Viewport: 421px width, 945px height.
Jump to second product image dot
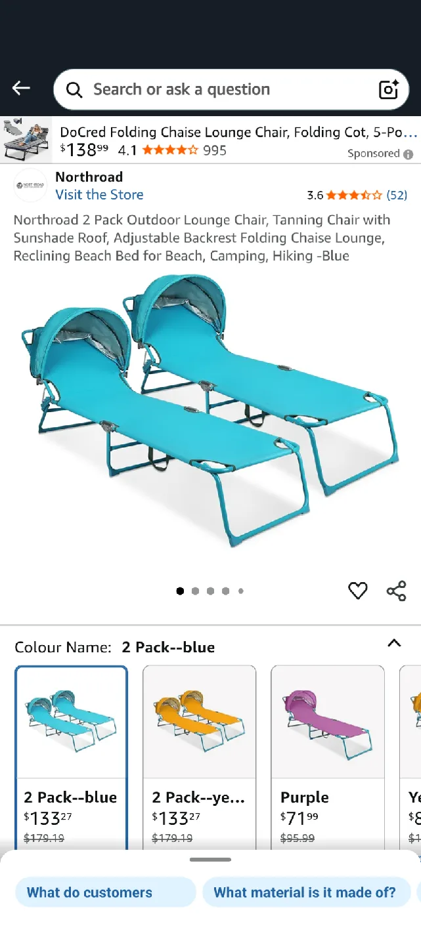pos(195,591)
